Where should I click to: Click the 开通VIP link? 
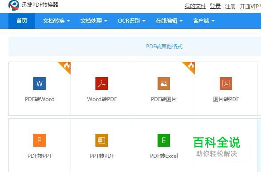tap(249, 6)
